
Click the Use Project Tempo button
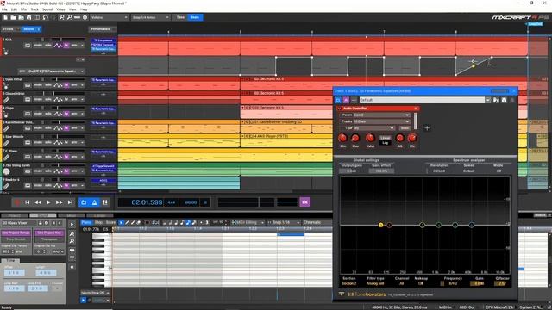pyautogui.click(x=16, y=233)
